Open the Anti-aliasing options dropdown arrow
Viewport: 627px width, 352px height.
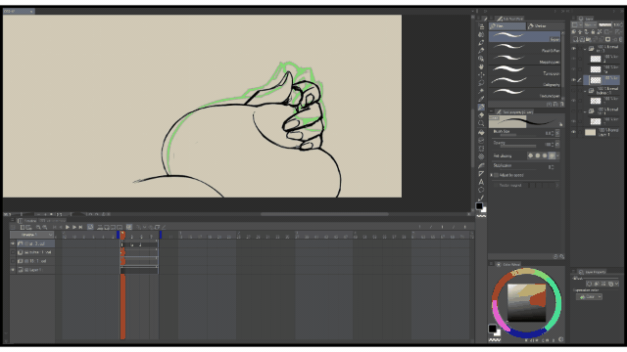tap(557, 155)
